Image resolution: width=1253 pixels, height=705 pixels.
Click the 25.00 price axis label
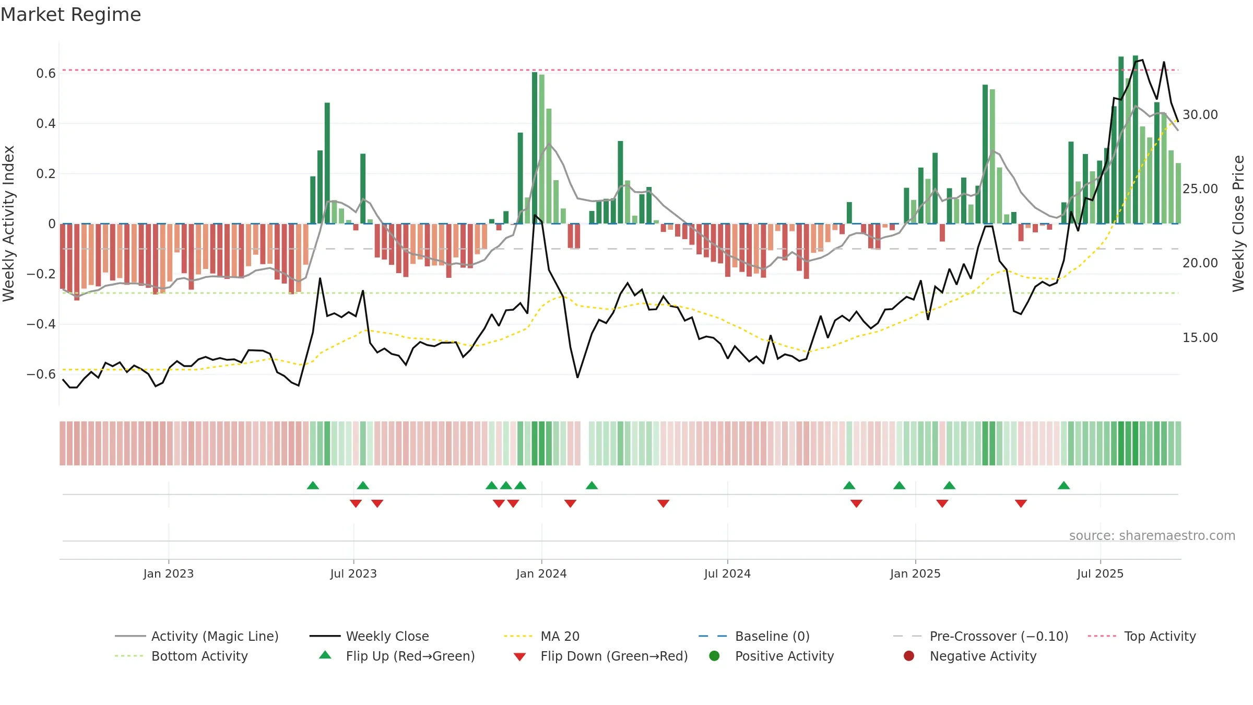click(x=1200, y=189)
